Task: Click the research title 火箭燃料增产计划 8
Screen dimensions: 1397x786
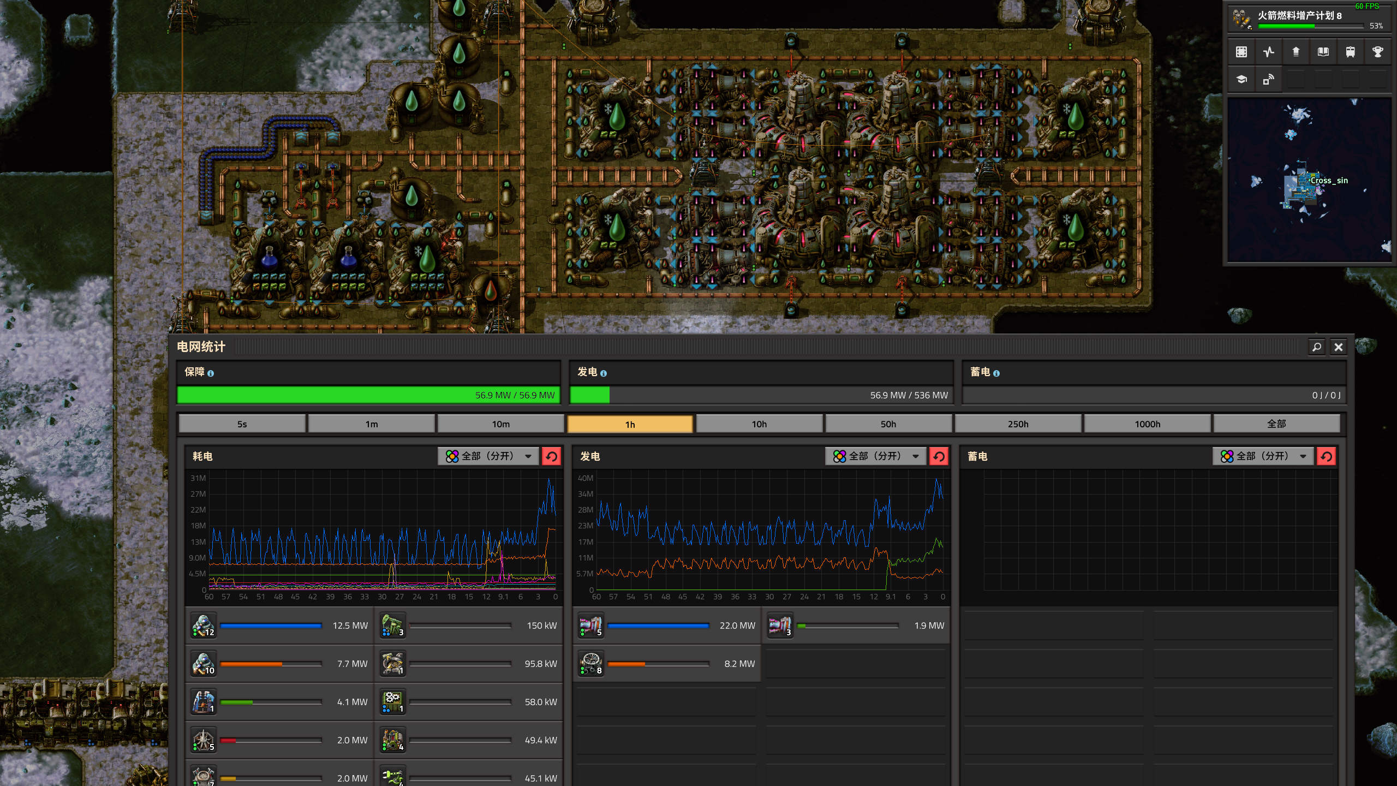Action: point(1300,15)
